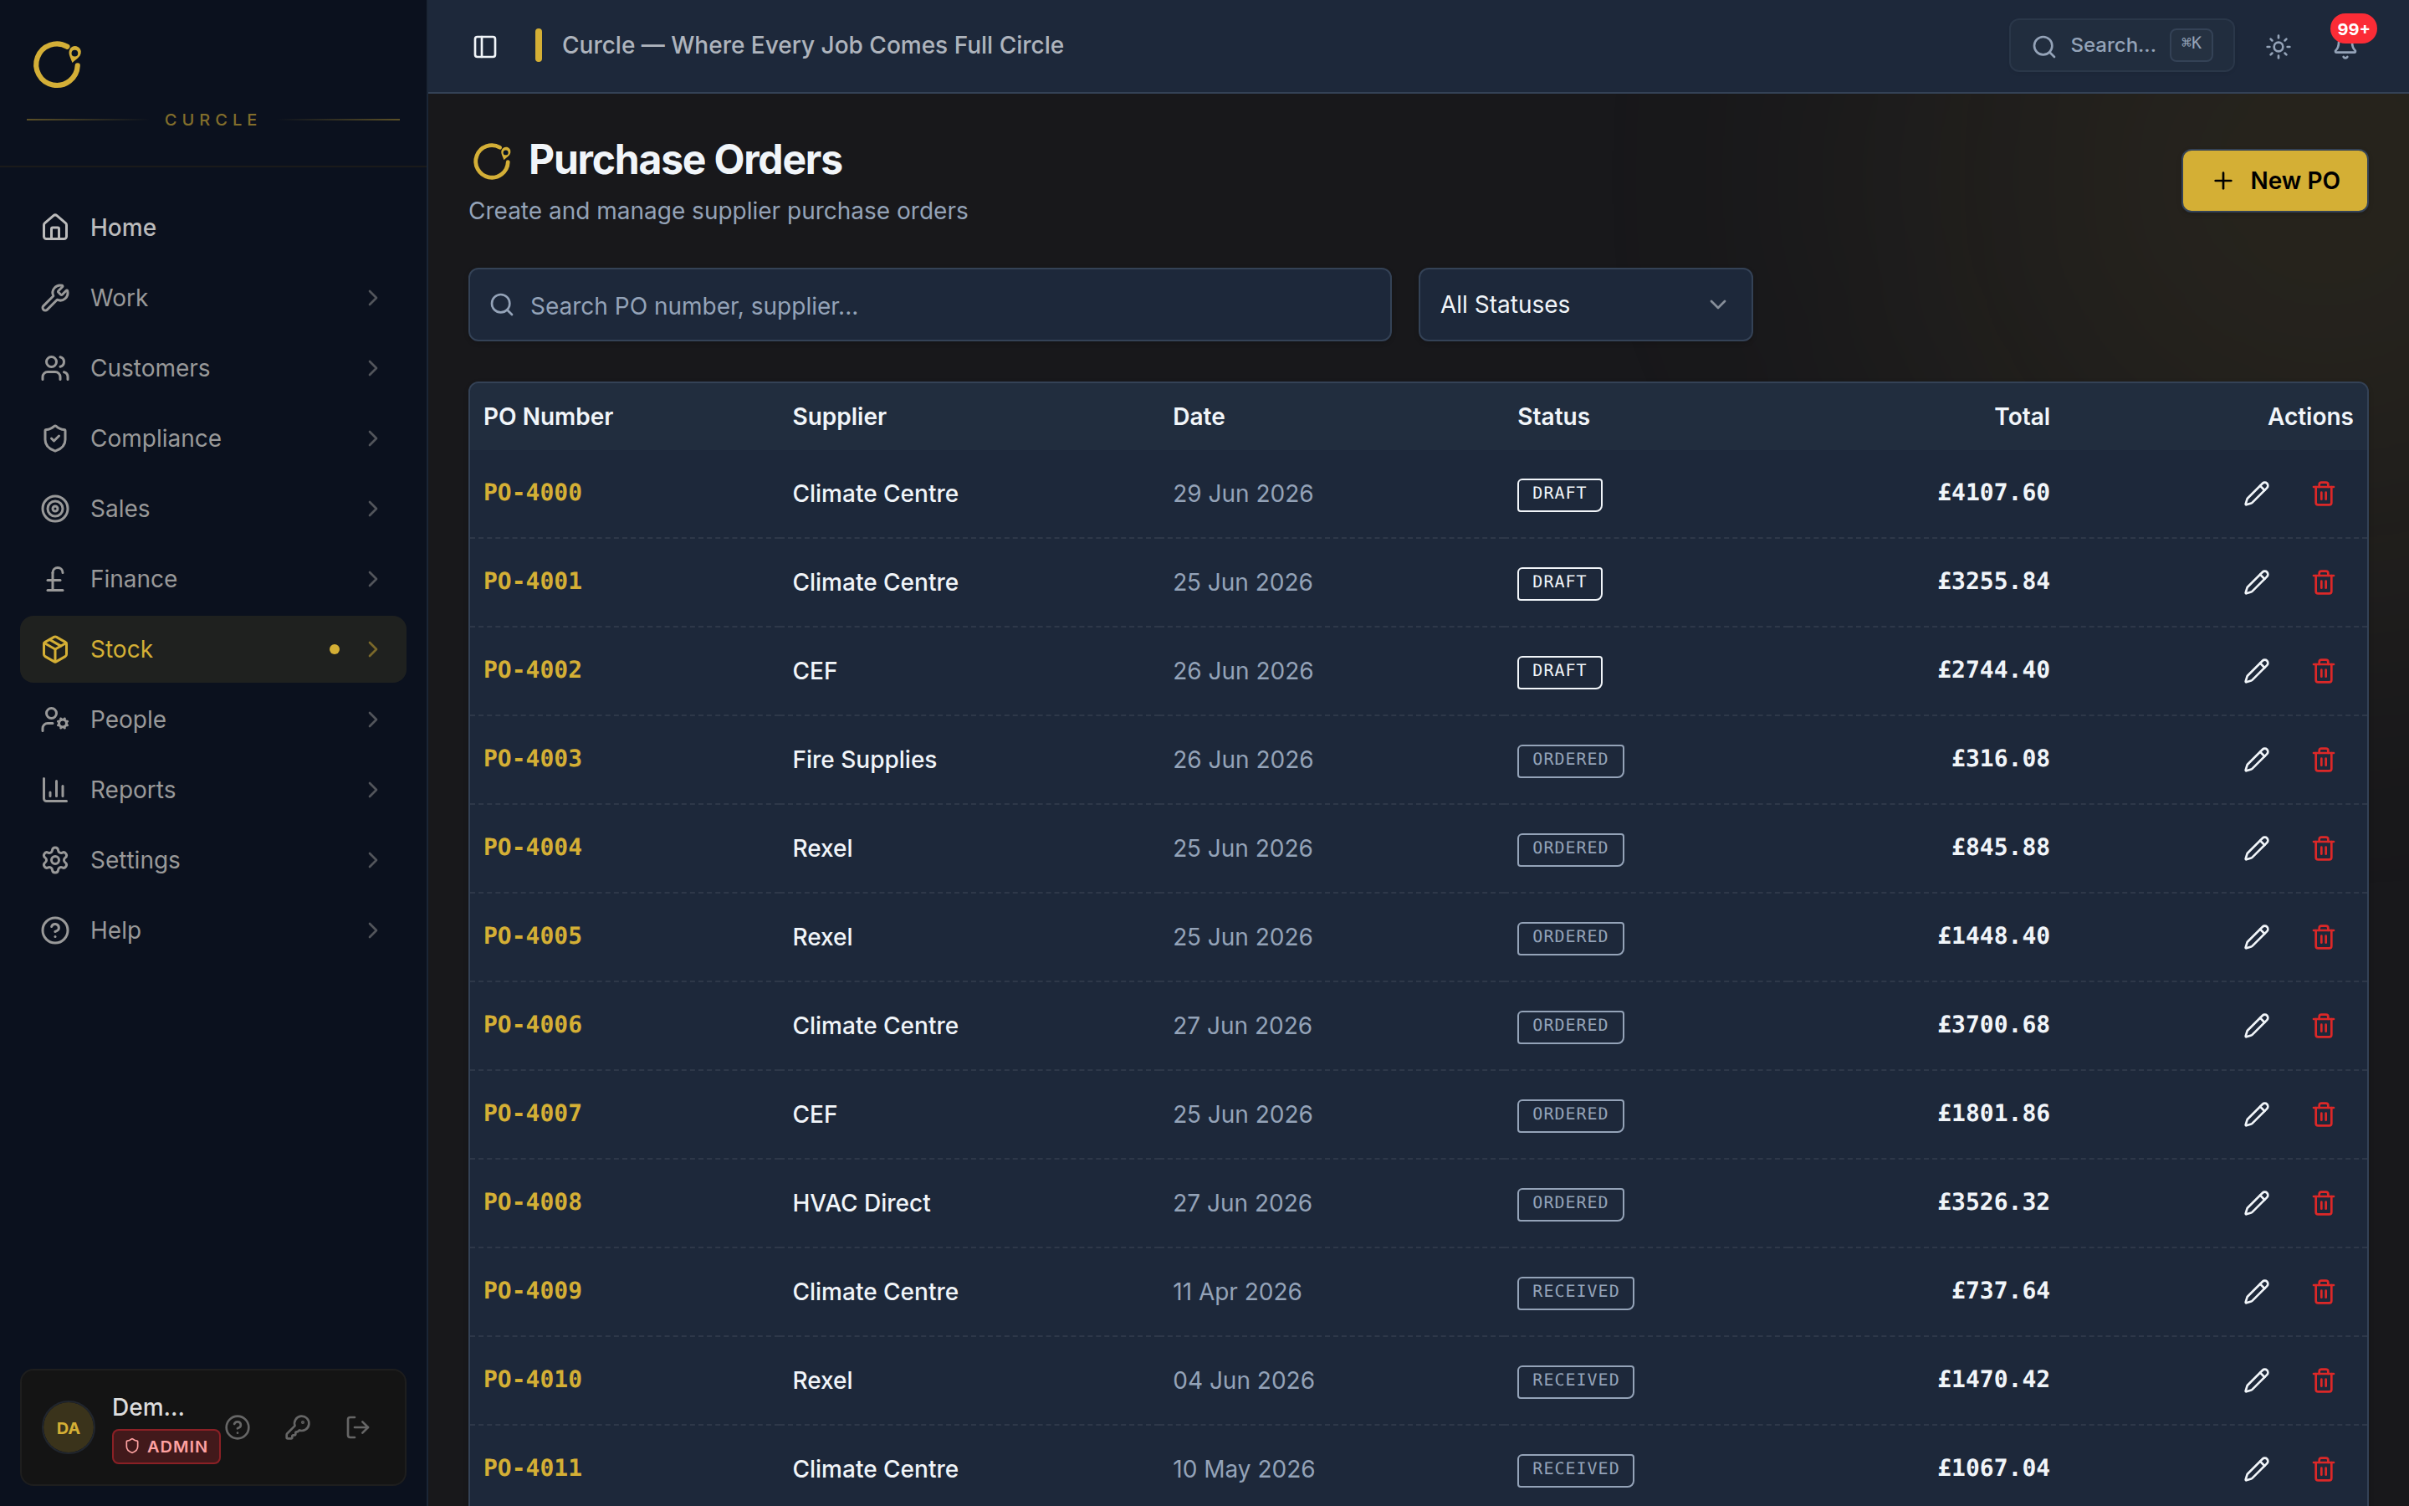This screenshot has height=1506, width=2409.
Task: Expand the Customers menu chevron
Action: (372, 368)
